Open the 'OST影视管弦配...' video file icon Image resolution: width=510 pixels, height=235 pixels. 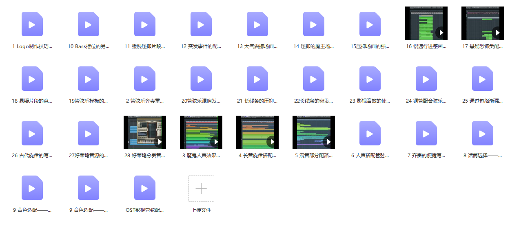point(145,188)
